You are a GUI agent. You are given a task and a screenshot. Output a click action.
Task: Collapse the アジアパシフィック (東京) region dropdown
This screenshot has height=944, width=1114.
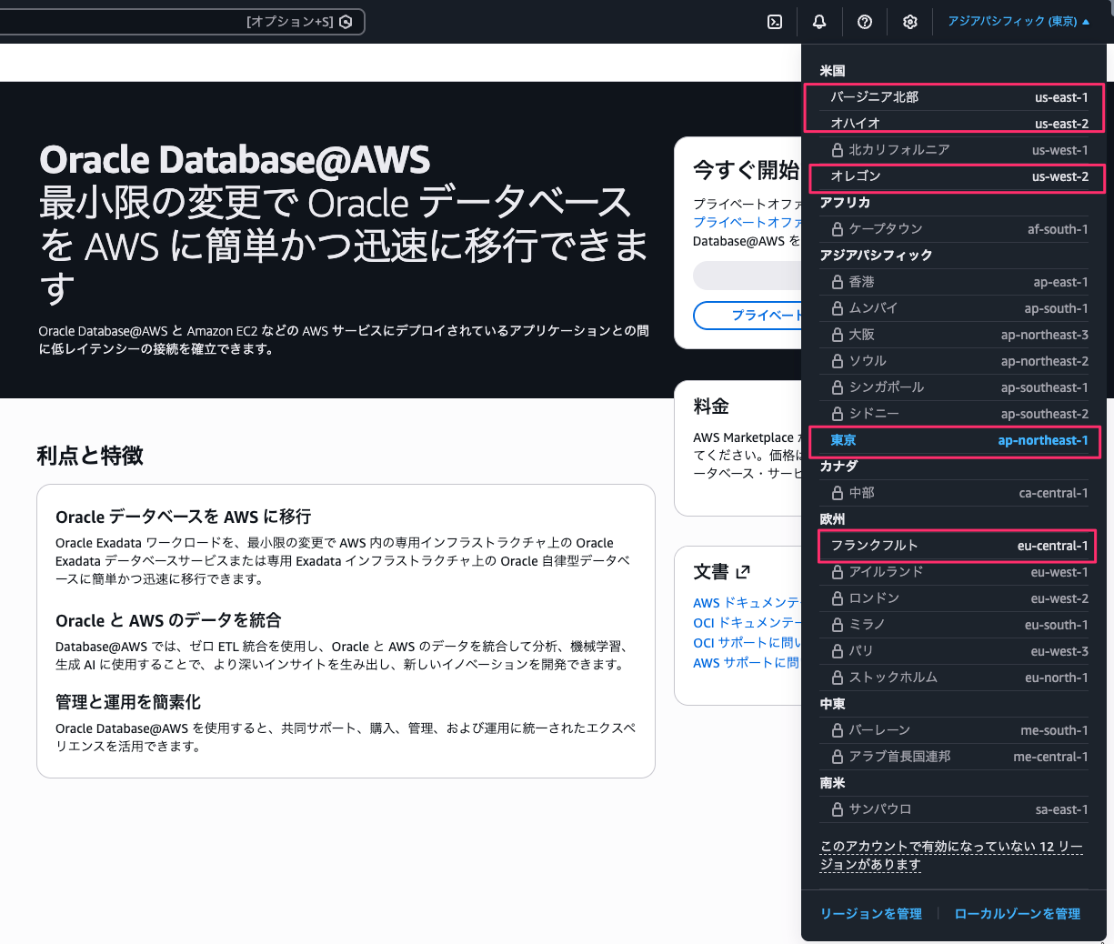tap(1019, 21)
